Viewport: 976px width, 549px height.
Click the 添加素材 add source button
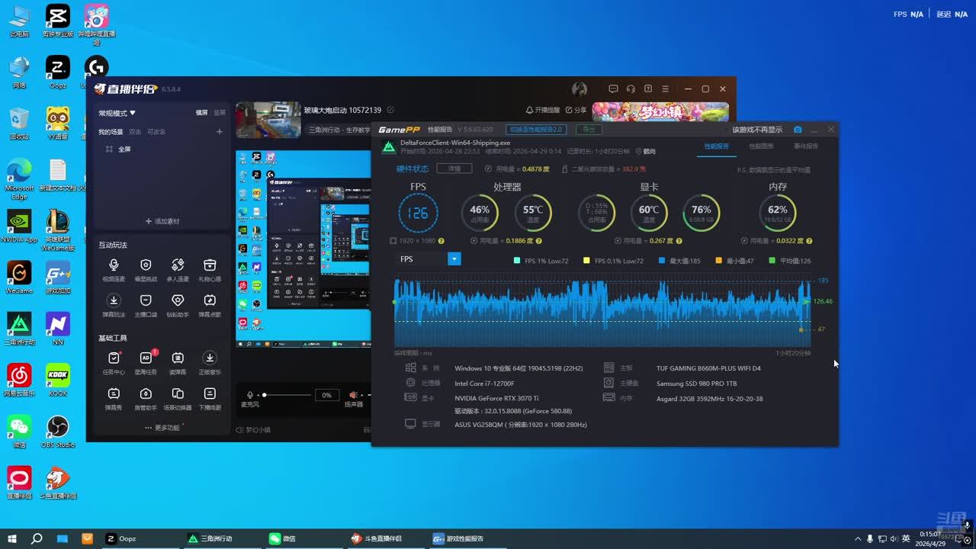point(162,221)
